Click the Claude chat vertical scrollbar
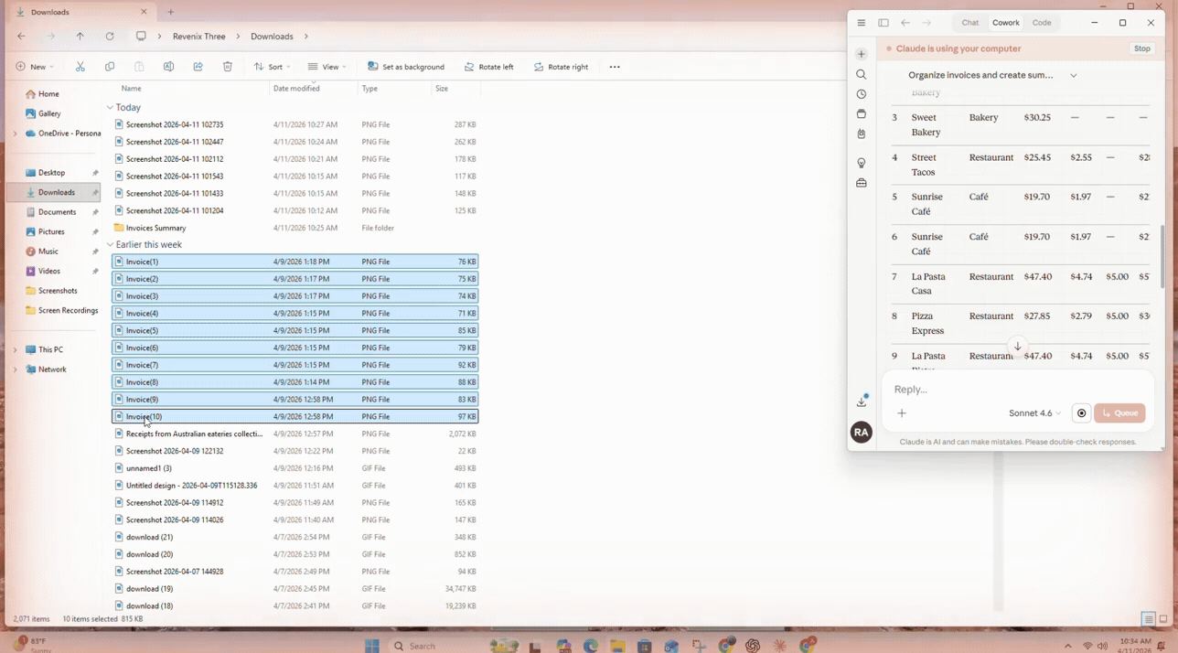1178x653 pixels. 1163,256
